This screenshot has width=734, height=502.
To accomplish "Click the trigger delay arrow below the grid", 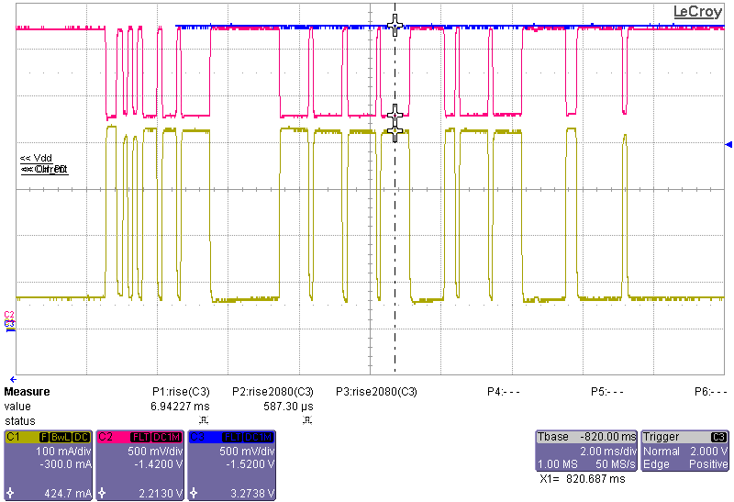I will pos(13,378).
